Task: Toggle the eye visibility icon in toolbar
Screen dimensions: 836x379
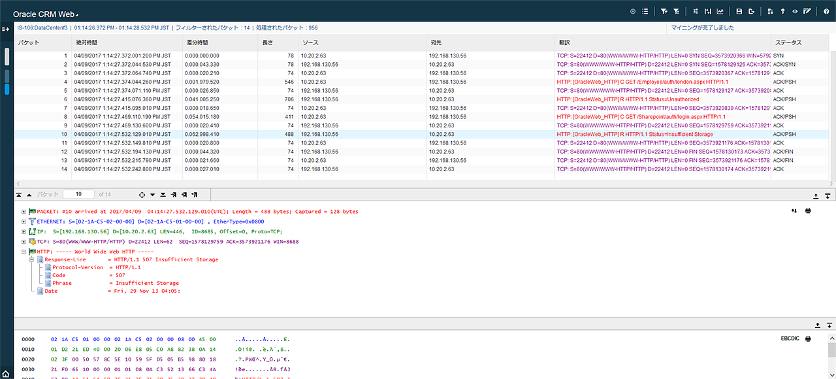Action: point(795,11)
